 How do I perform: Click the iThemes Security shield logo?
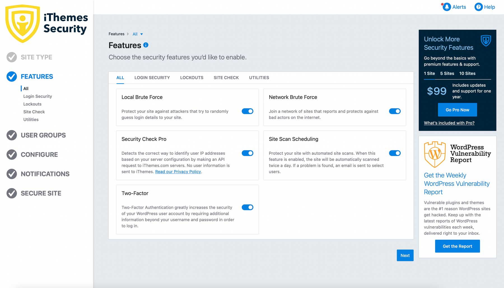[x=22, y=24]
